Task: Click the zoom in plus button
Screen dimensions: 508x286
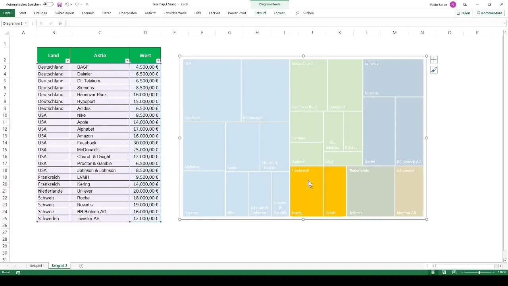Action: (x=494, y=272)
